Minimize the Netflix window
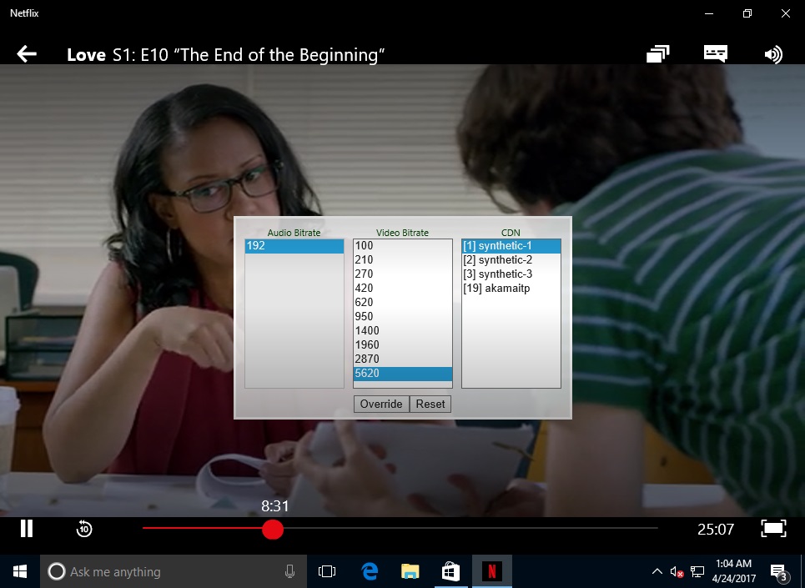This screenshot has width=805, height=588. (x=709, y=13)
